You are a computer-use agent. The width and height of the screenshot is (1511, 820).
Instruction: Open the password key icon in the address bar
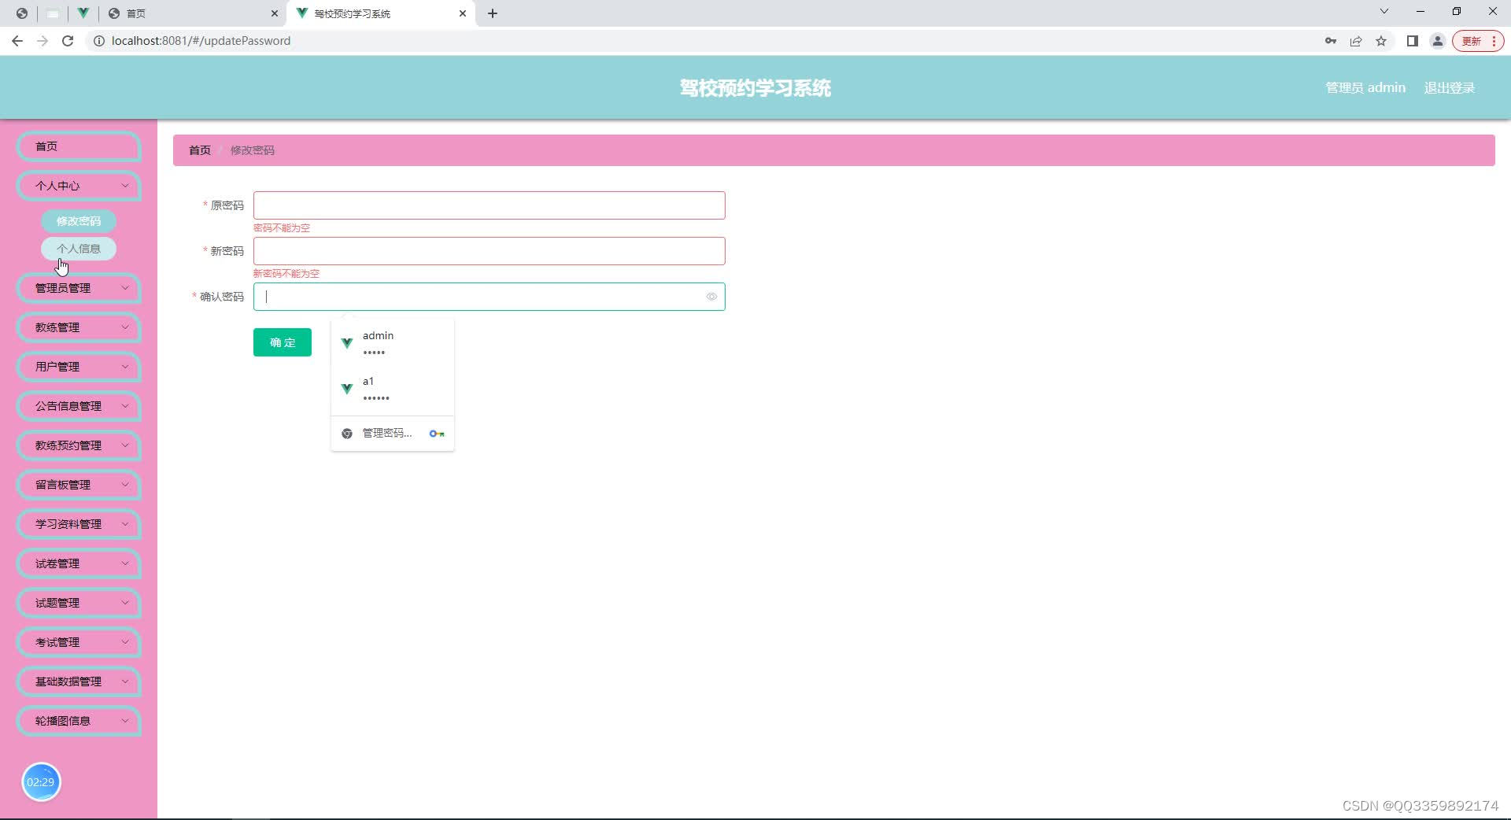1331,41
